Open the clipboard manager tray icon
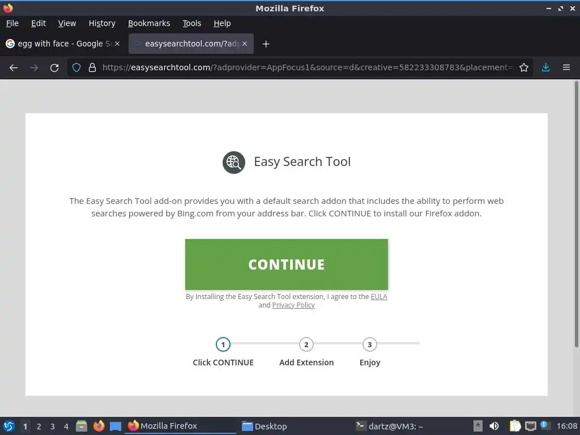 coord(515,426)
